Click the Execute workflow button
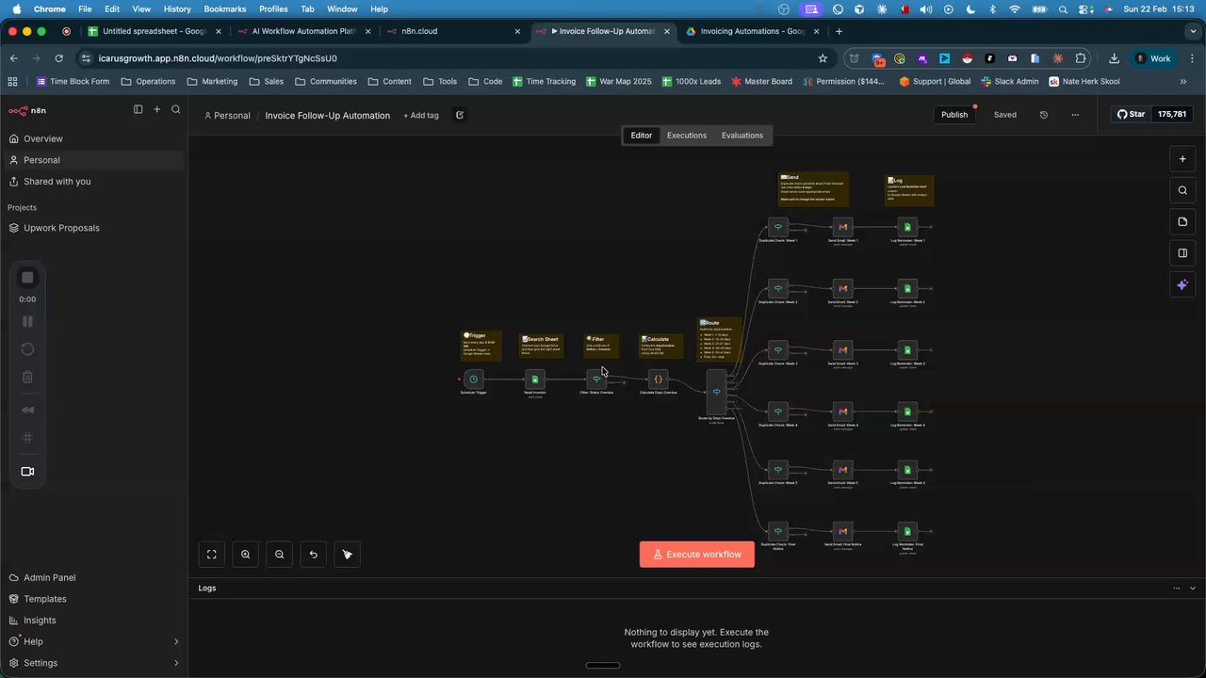The width and height of the screenshot is (1206, 678). (697, 555)
